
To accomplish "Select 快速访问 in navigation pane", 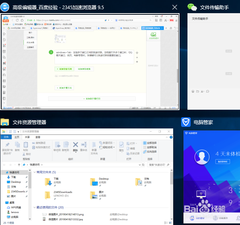I will [x=15, y=172].
